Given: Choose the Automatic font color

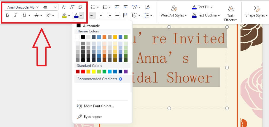Looking at the screenshot, I should coord(88,26).
